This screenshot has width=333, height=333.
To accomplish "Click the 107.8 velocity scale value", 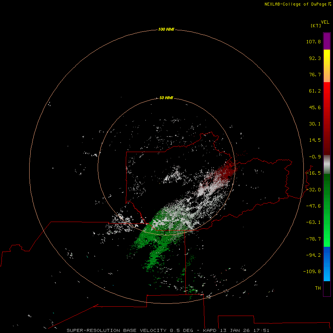I will [313, 41].
